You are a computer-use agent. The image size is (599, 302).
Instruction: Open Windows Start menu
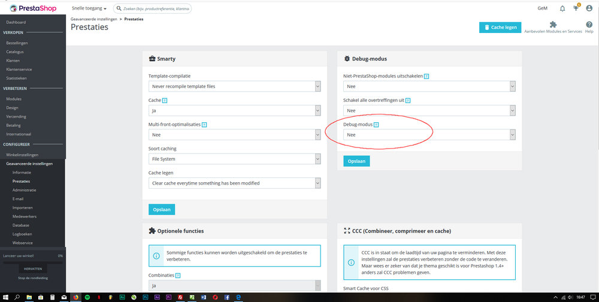[x=5, y=297]
